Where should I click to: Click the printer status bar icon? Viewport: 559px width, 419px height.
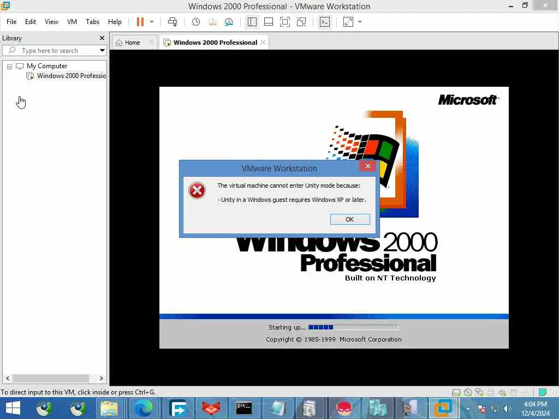click(x=491, y=393)
